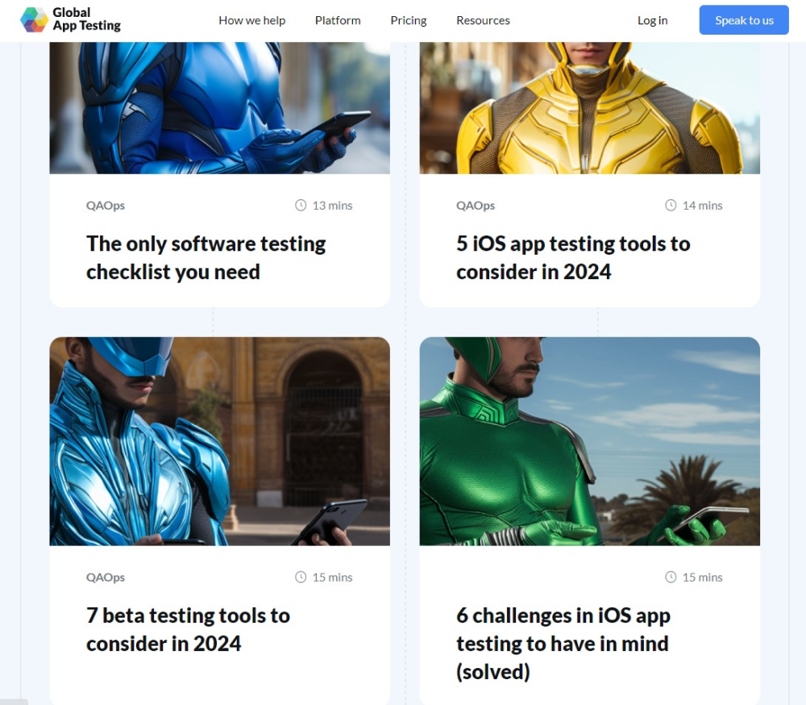The height and width of the screenshot is (705, 806).
Task: Open the How we help menu
Action: pos(251,20)
